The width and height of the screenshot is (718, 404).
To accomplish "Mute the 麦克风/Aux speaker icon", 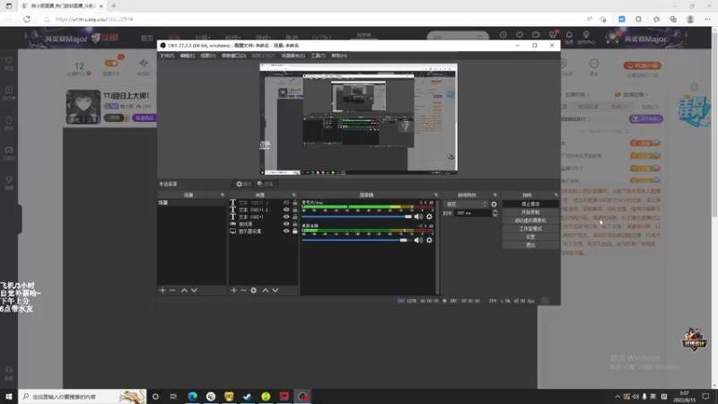I will tap(418, 216).
